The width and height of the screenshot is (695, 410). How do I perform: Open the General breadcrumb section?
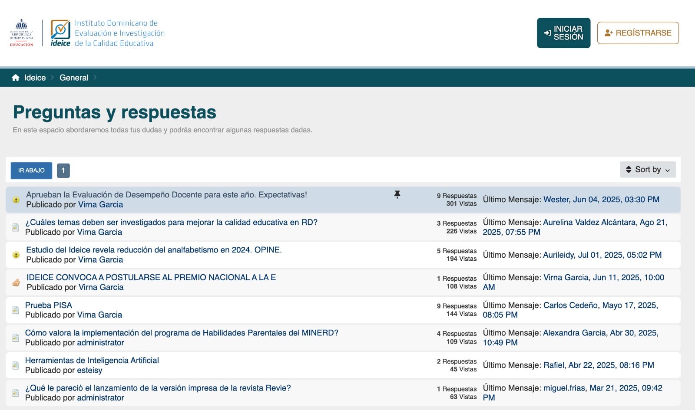74,78
